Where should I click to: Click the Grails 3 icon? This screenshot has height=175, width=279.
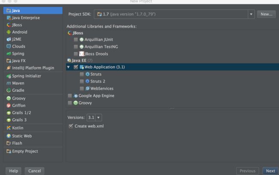tap(9, 120)
